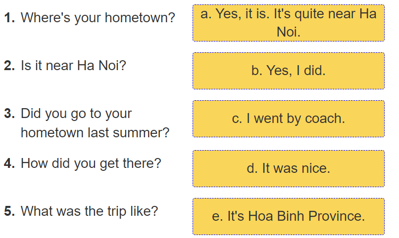Click the number 1 question label
Screen dimensions: 399x238
click(9, 18)
